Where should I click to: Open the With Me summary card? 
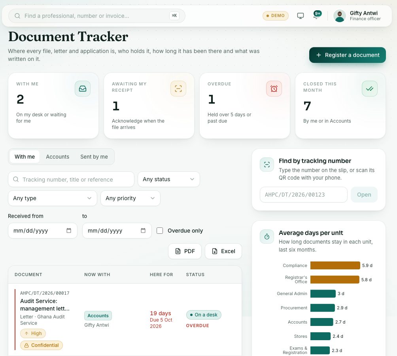coord(53,106)
